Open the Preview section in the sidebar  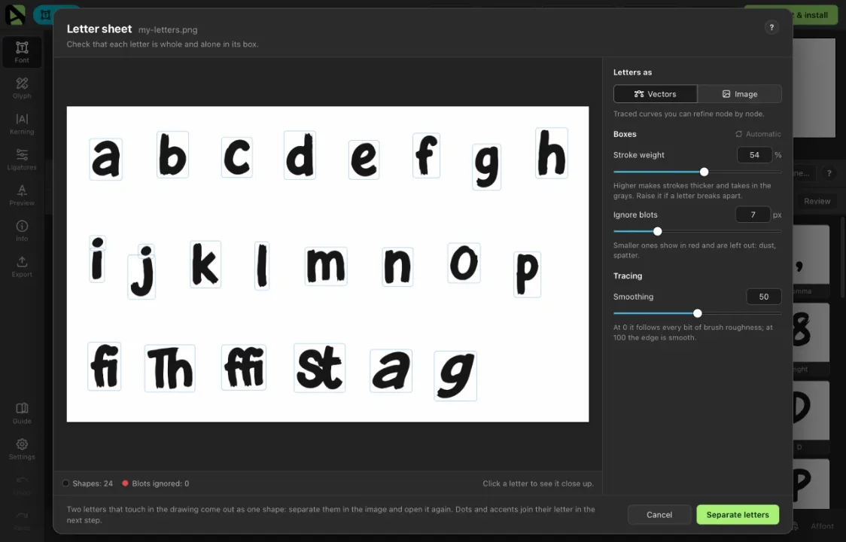click(22, 195)
